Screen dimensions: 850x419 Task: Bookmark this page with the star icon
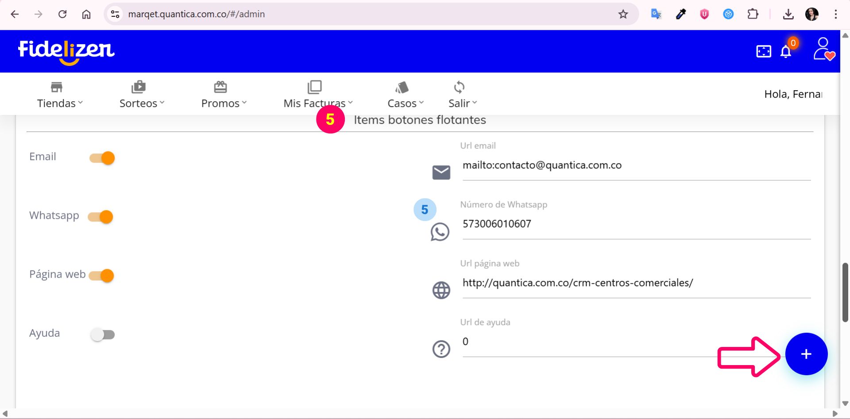click(x=623, y=14)
